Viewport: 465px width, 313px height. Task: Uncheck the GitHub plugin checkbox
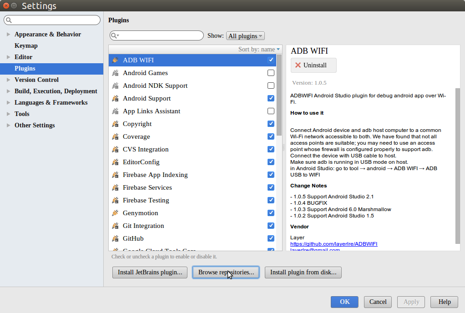(x=271, y=238)
